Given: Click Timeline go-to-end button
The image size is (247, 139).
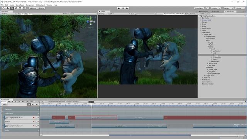Looking at the screenshot, I should click(x=23, y=102).
